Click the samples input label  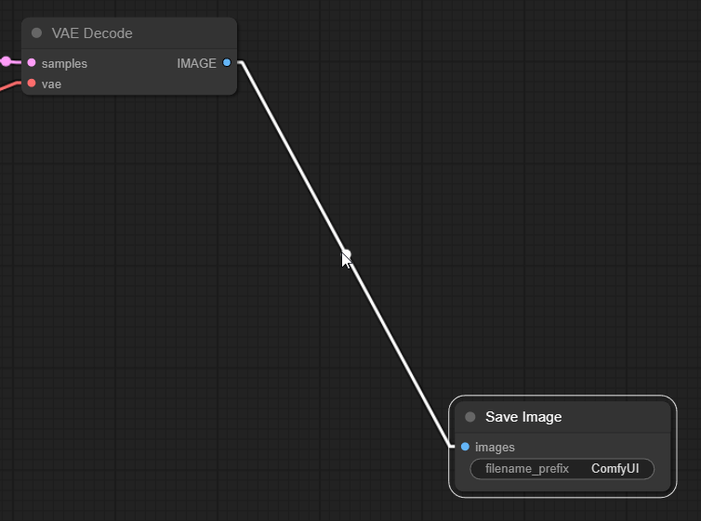coord(64,63)
